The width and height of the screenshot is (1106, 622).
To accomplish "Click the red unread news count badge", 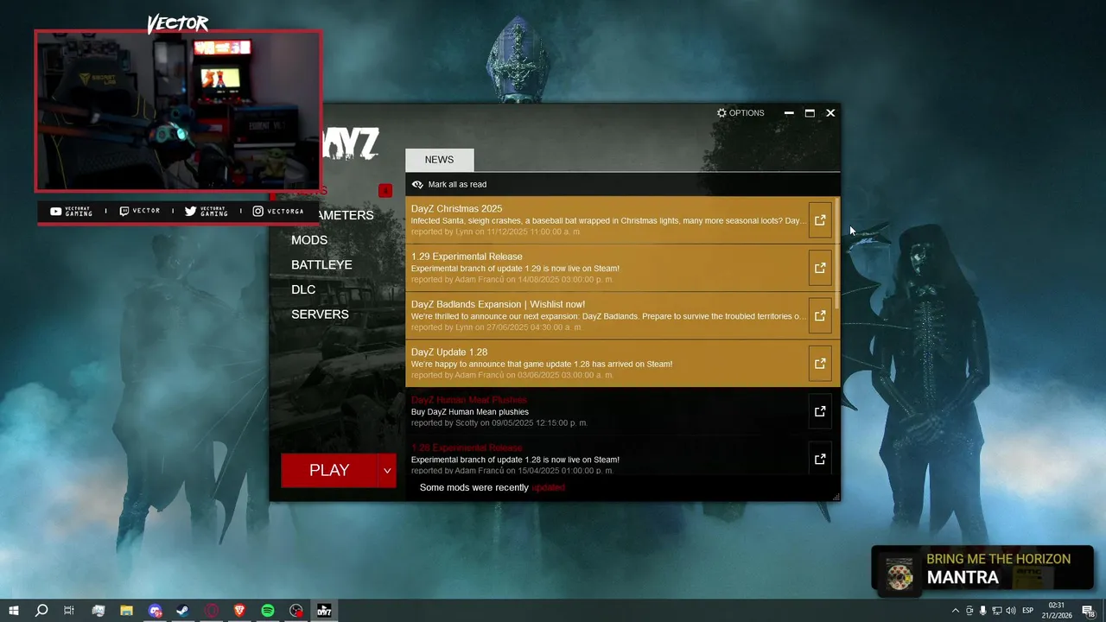I will tap(385, 191).
